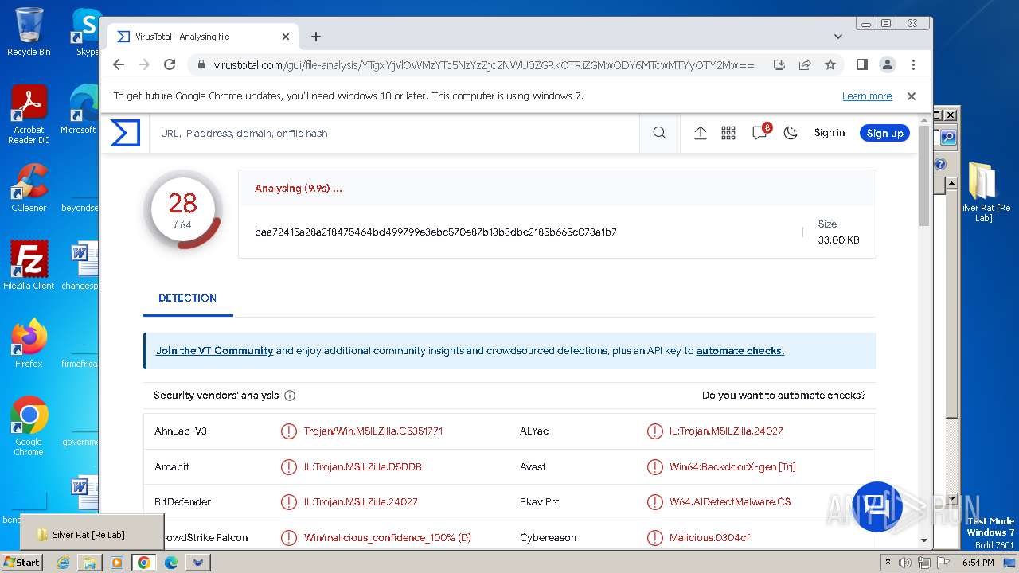Open the Google Chrome desktop icon

(x=29, y=427)
